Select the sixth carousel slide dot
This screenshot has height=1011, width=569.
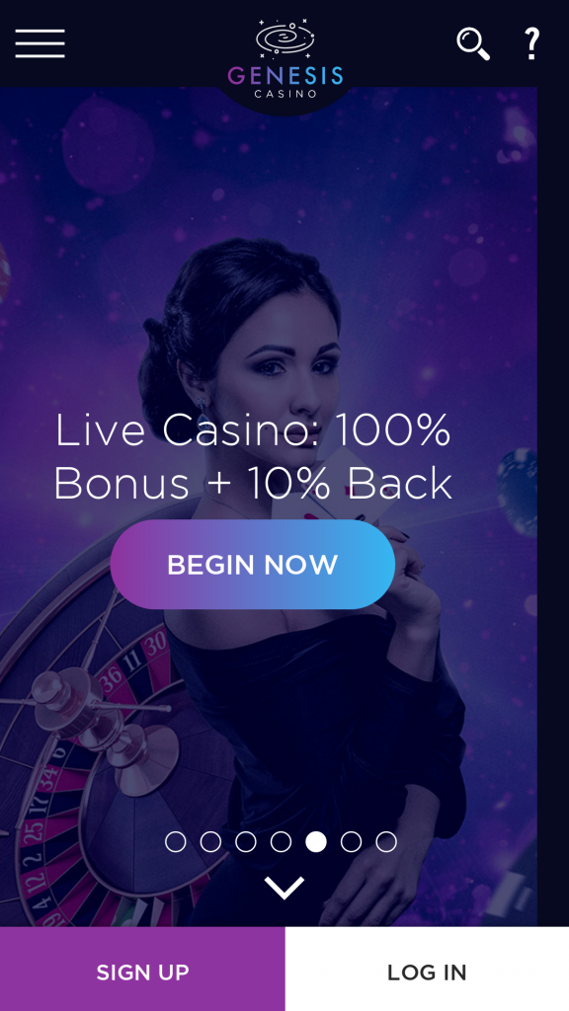351,842
